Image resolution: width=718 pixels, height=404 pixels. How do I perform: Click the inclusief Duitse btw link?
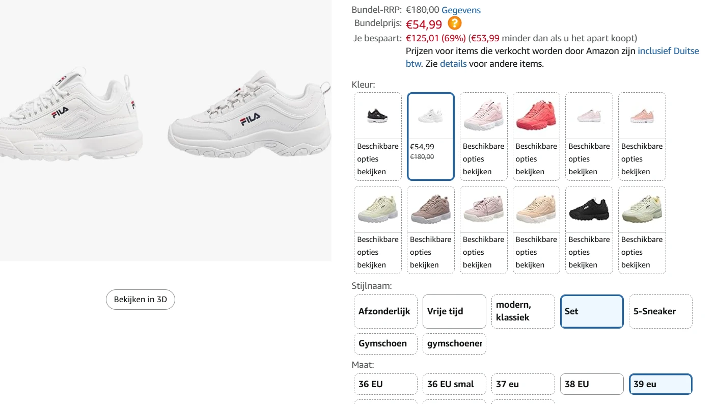[668, 50]
